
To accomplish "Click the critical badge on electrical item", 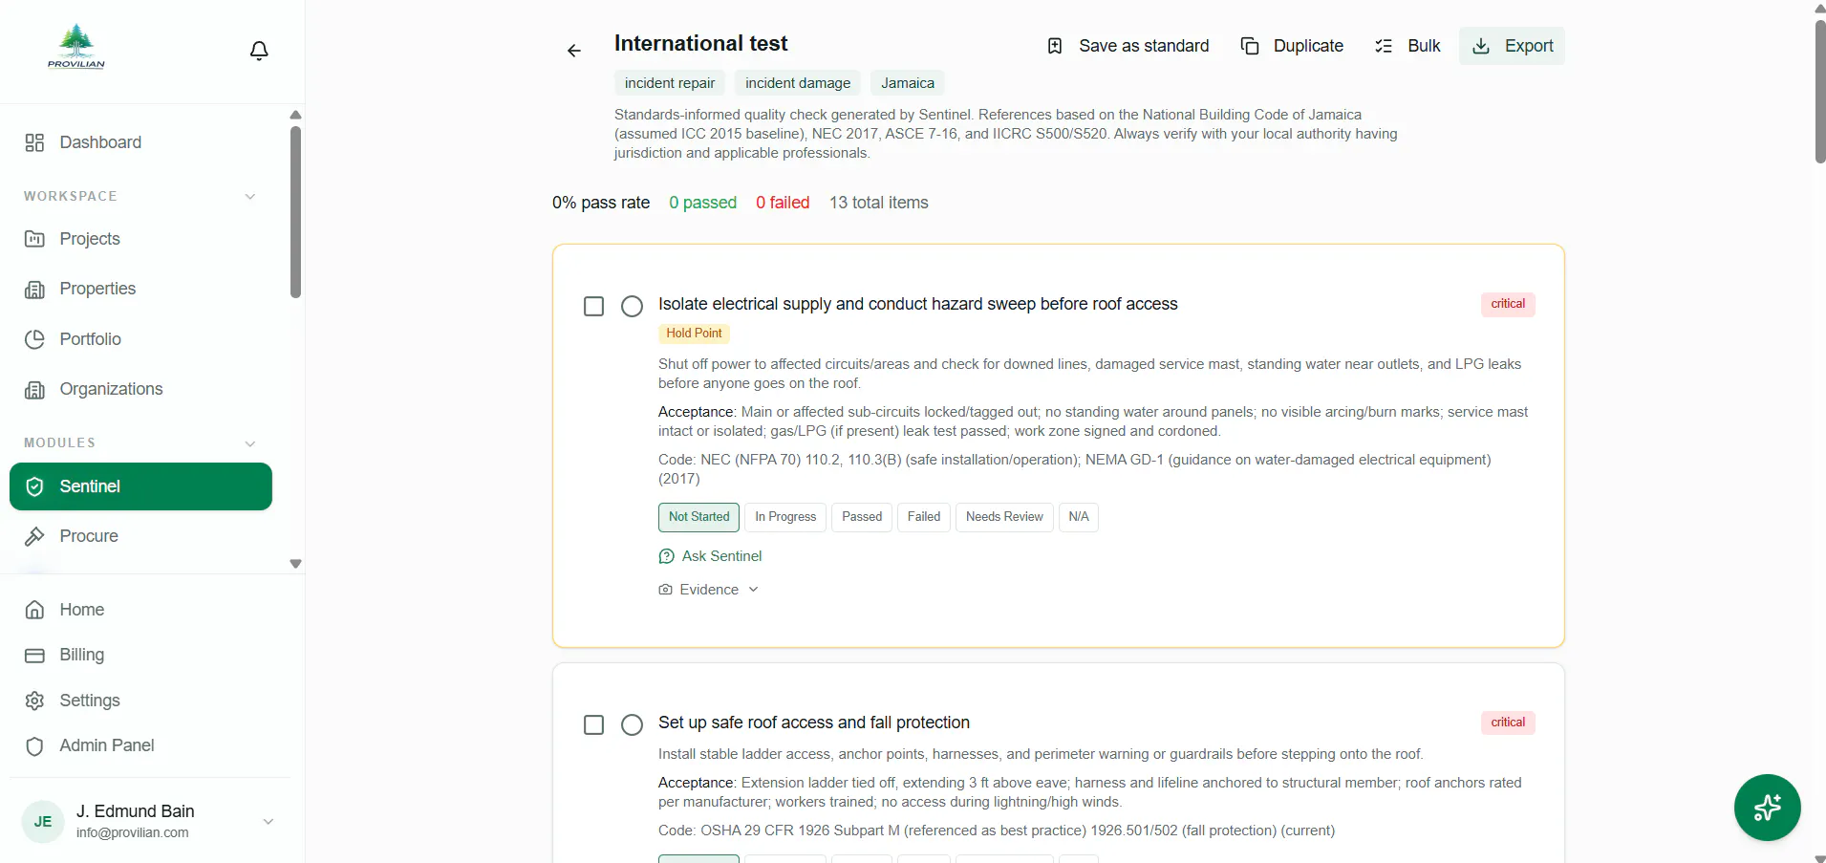I will [x=1508, y=304].
